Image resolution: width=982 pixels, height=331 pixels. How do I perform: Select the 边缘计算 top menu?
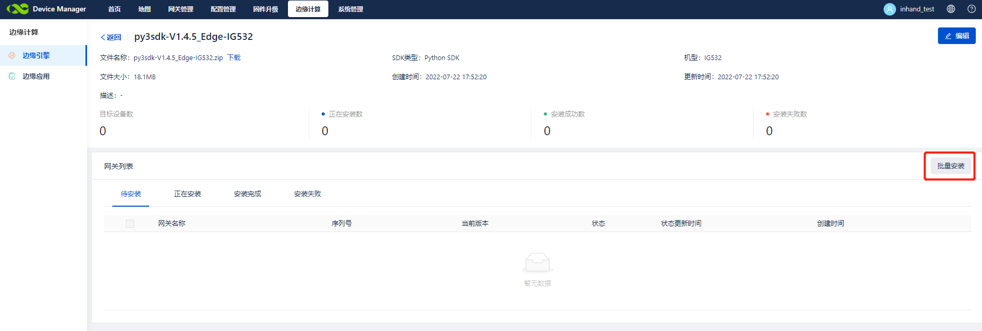click(x=308, y=9)
